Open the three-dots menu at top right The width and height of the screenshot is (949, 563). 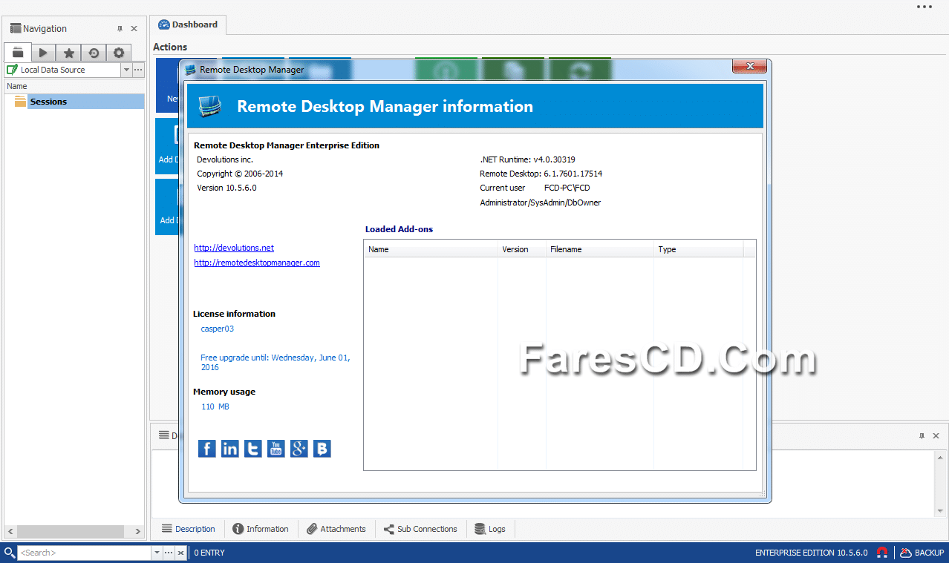[x=924, y=7]
